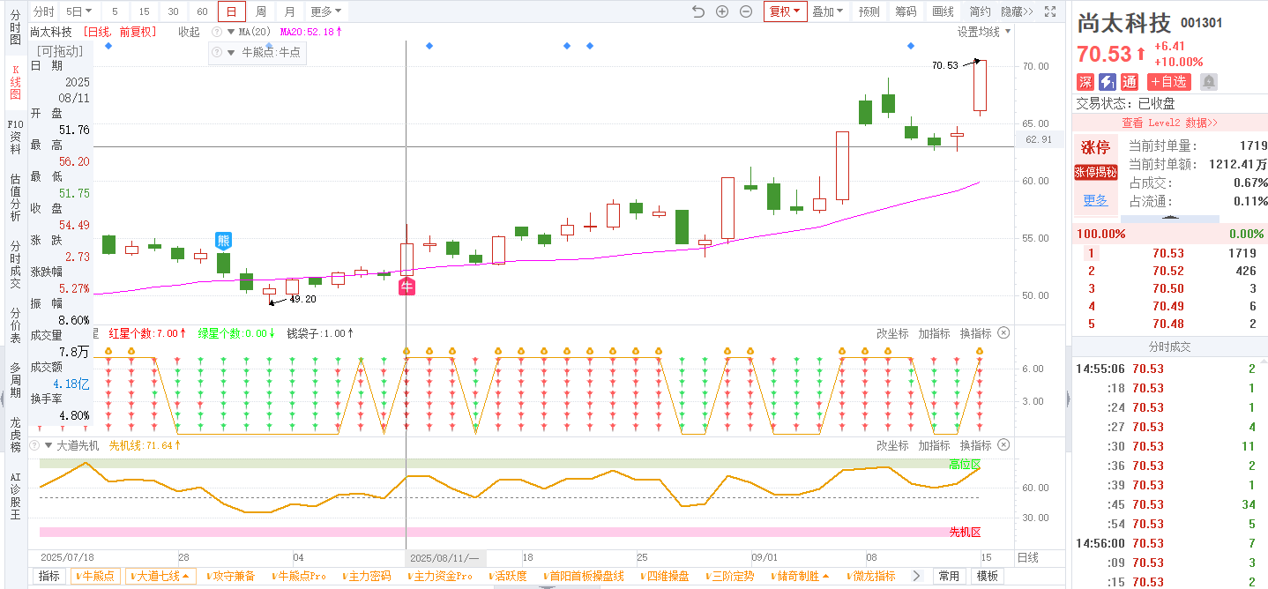Open F10资料 in left sidebar

point(15,137)
